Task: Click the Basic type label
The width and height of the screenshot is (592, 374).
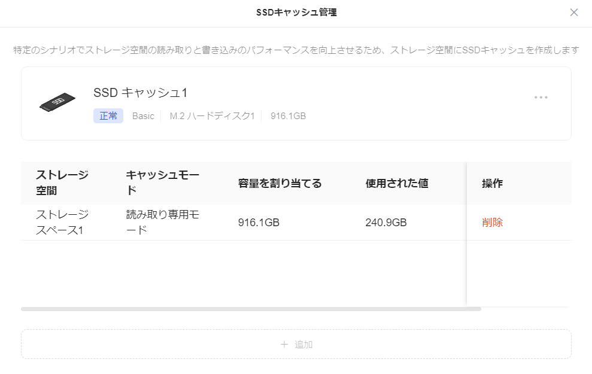Action: [143, 116]
